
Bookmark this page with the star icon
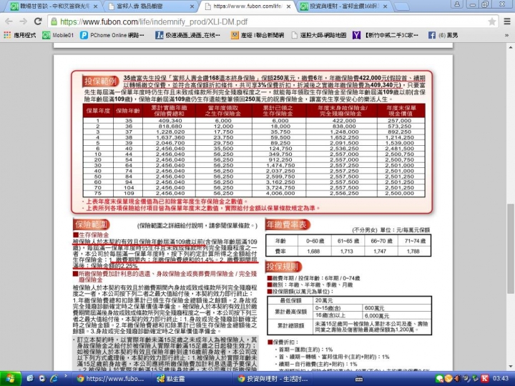click(x=491, y=21)
